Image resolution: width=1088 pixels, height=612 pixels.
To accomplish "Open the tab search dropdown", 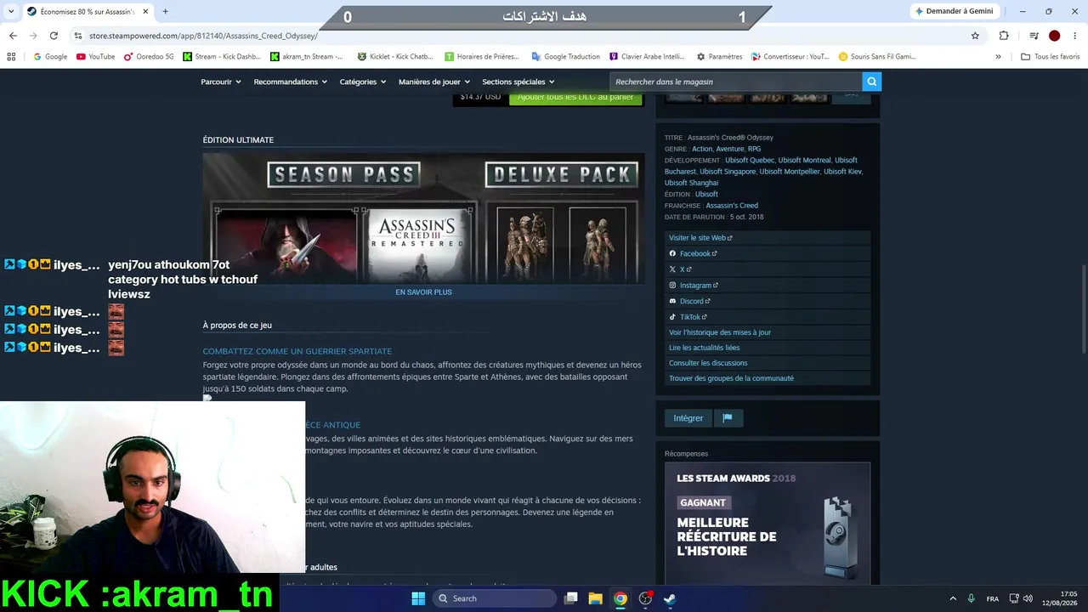I will pos(12,12).
